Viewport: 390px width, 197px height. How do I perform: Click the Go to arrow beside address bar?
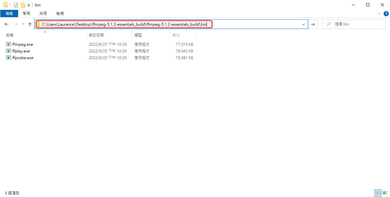[313, 24]
